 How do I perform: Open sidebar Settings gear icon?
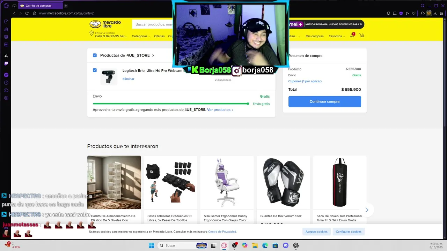pos(6,98)
